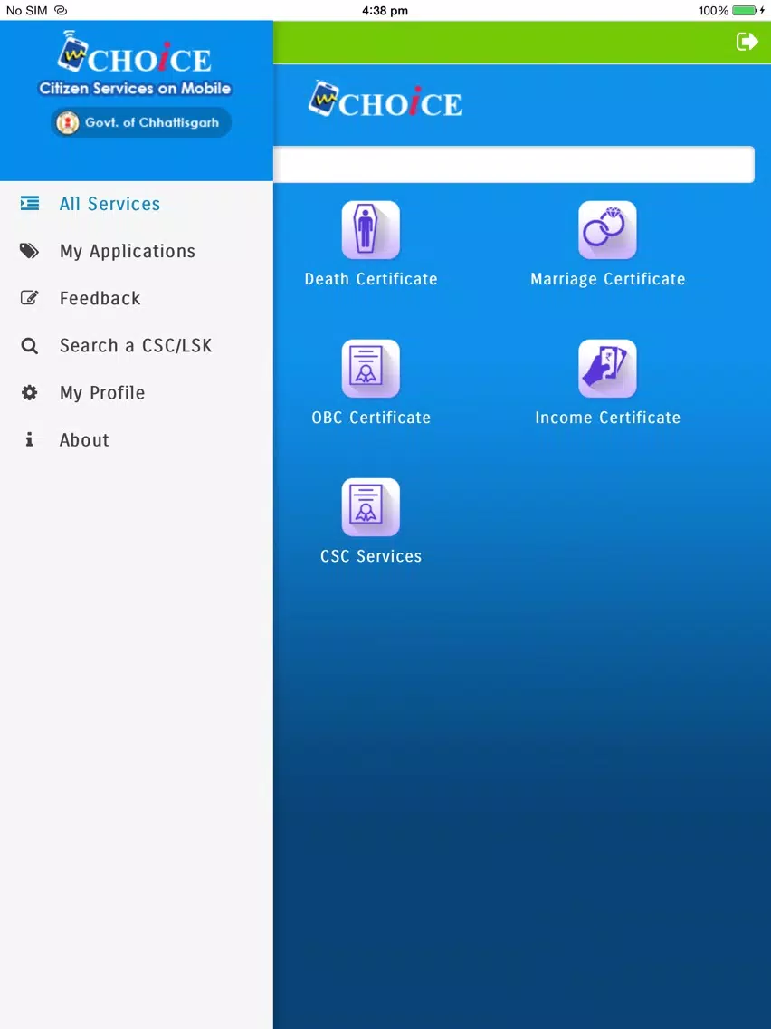This screenshot has width=771, height=1029.
Task: Open the Income Certificate money icon
Action: pyautogui.click(x=607, y=368)
